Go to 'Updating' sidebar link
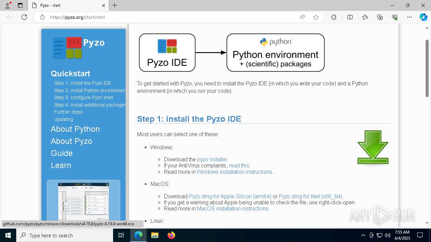 (x=64, y=119)
